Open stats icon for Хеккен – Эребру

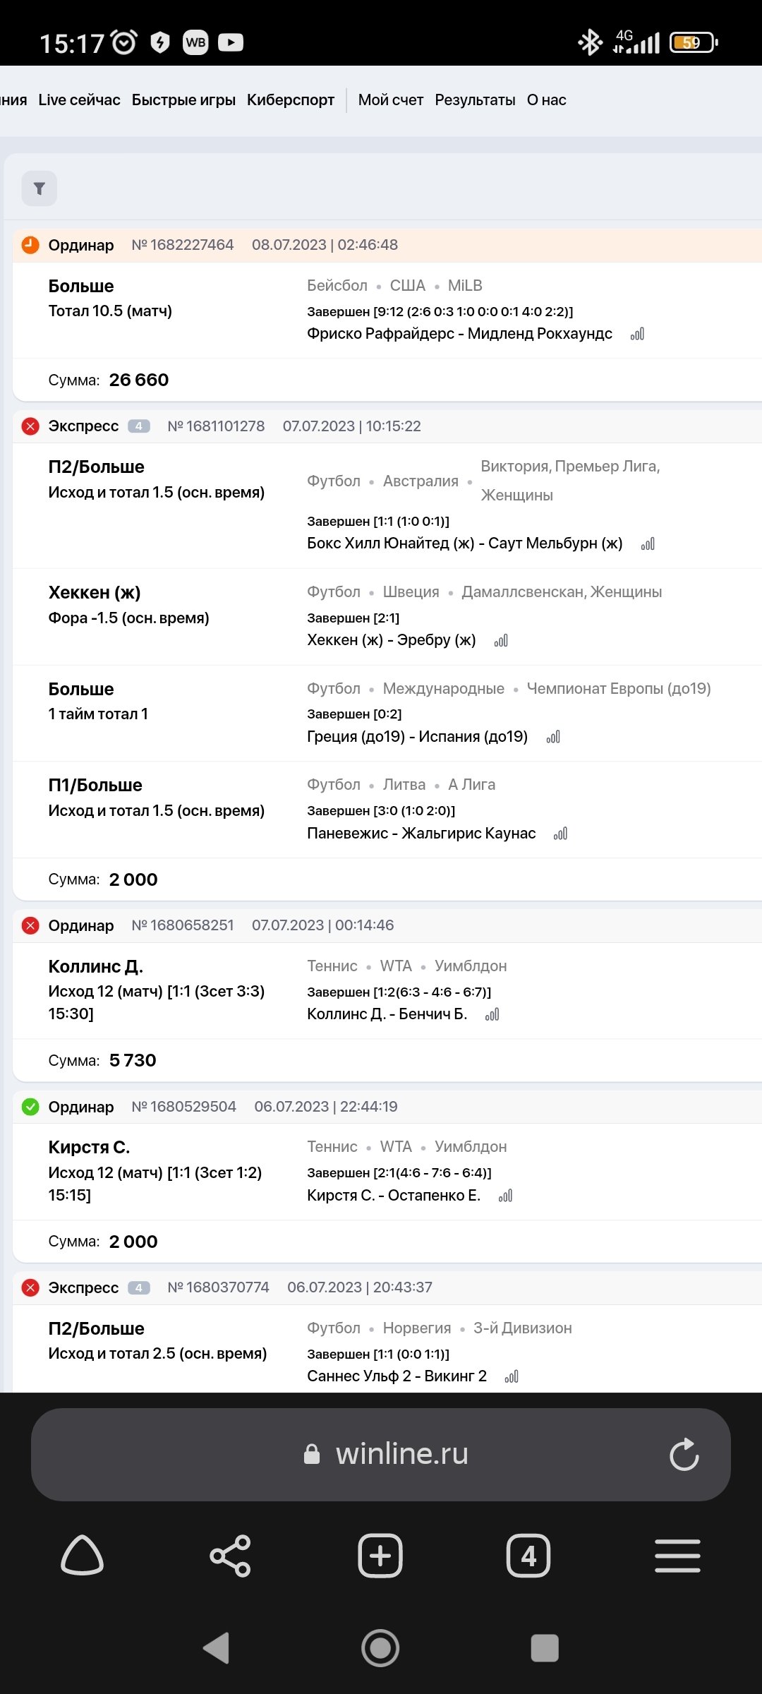501,641
